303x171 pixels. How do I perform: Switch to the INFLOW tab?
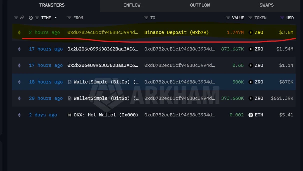[132, 5]
